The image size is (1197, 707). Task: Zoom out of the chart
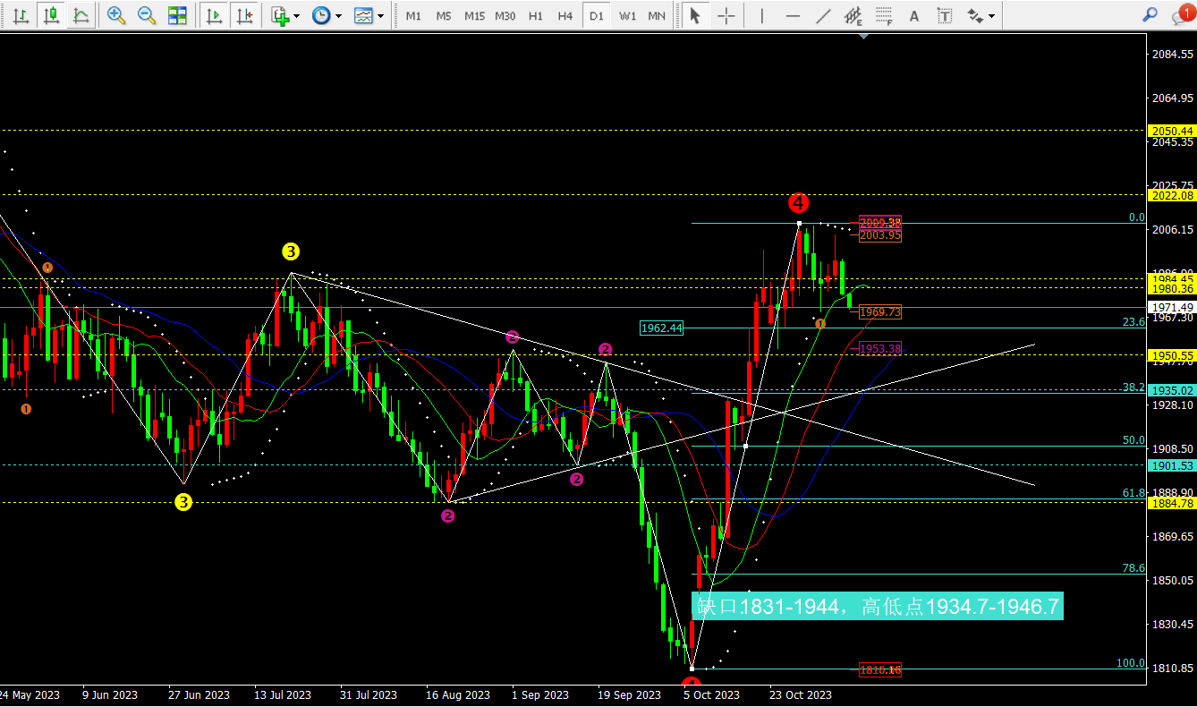(x=147, y=15)
